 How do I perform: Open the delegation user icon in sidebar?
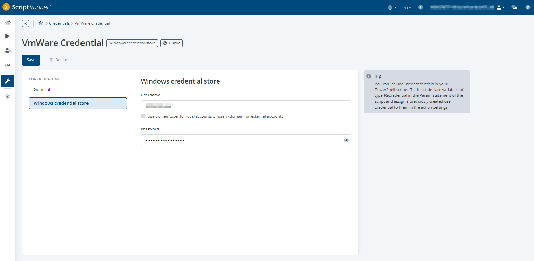point(8,50)
